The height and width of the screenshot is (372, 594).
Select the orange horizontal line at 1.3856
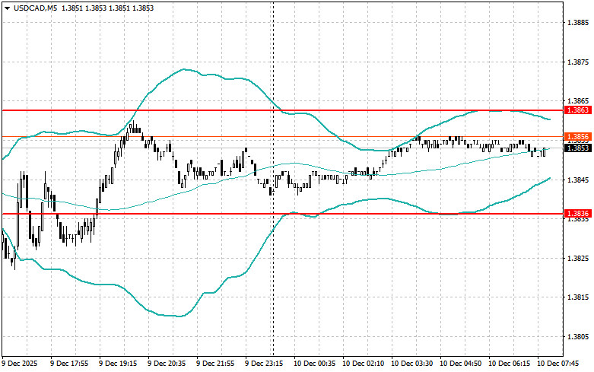(282, 136)
